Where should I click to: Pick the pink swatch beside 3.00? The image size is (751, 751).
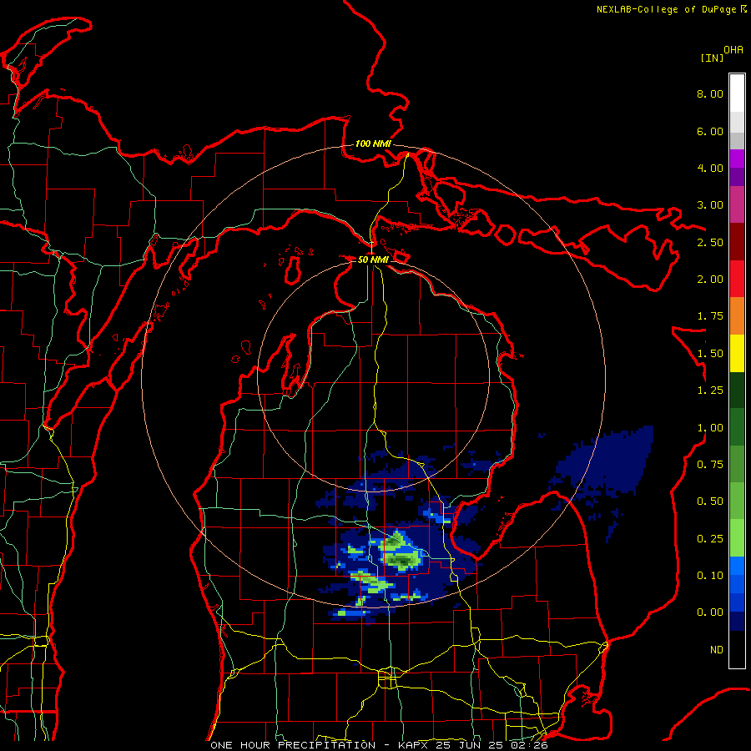[x=737, y=204]
